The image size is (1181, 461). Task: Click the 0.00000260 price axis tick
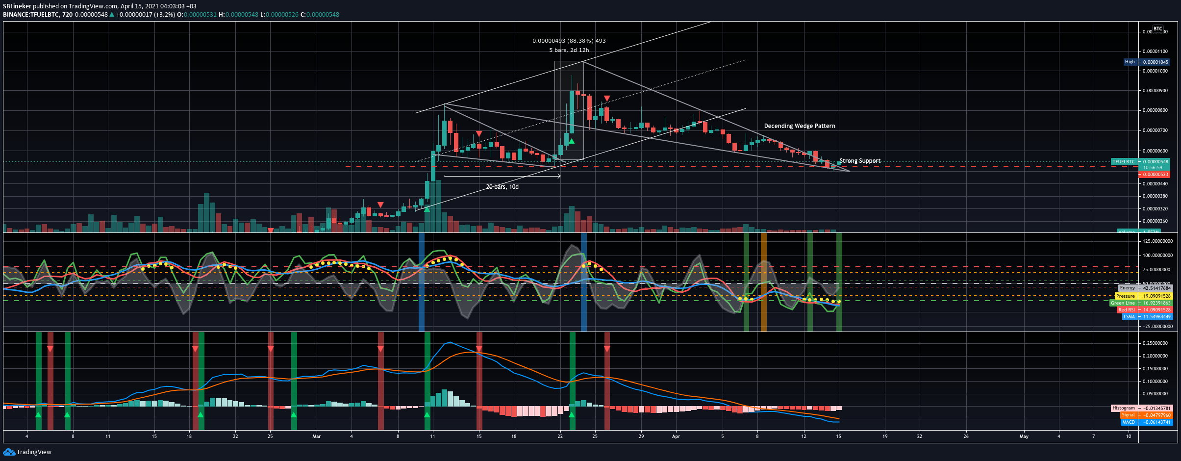1156,221
